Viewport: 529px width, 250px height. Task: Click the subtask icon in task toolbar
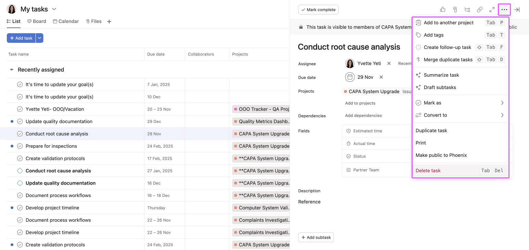point(467,10)
